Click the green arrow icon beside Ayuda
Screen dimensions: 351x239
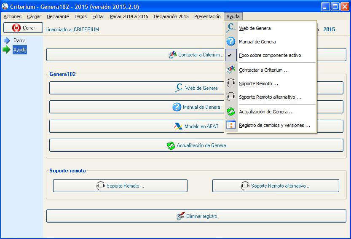(x=7, y=50)
